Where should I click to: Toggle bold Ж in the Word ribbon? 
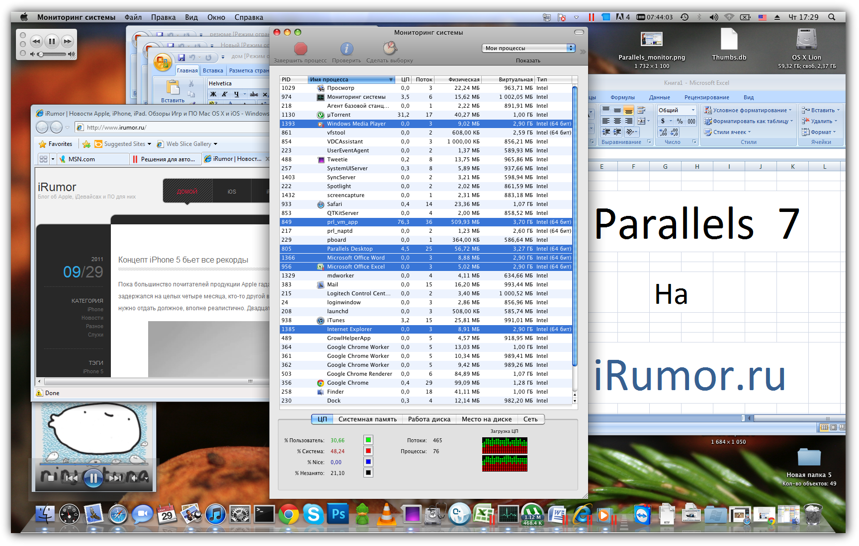tap(213, 94)
